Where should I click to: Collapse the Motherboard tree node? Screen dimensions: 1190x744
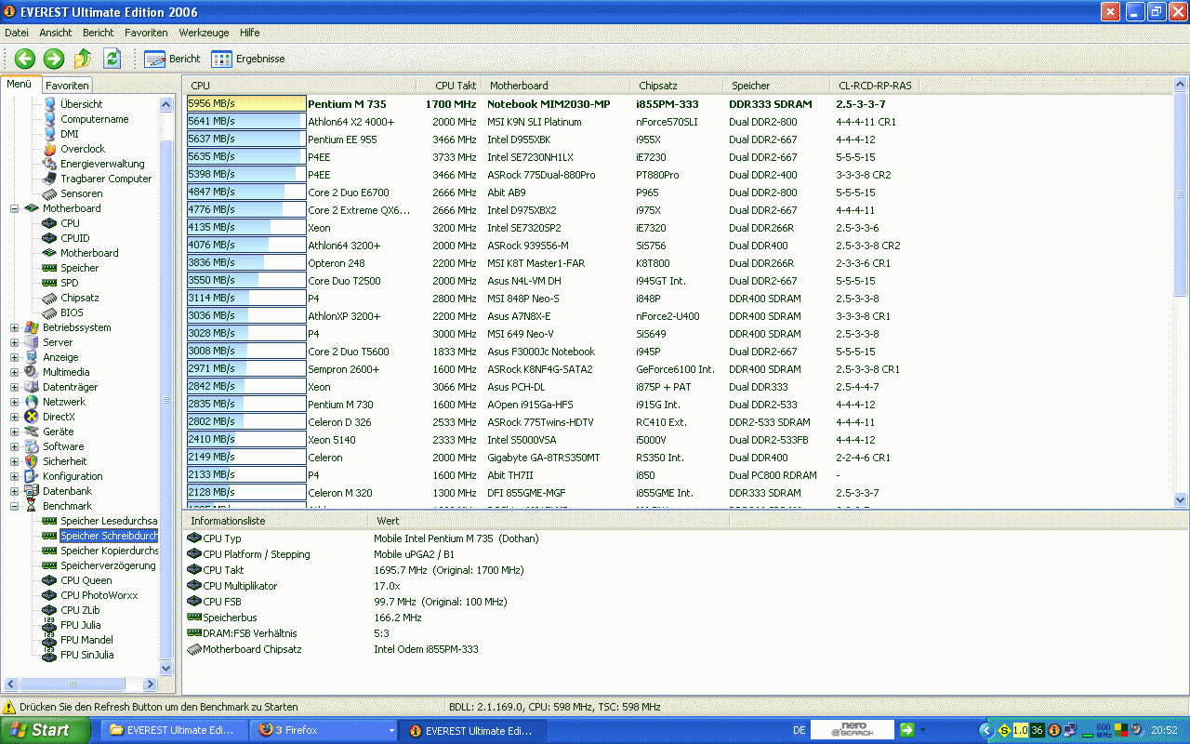(14, 208)
